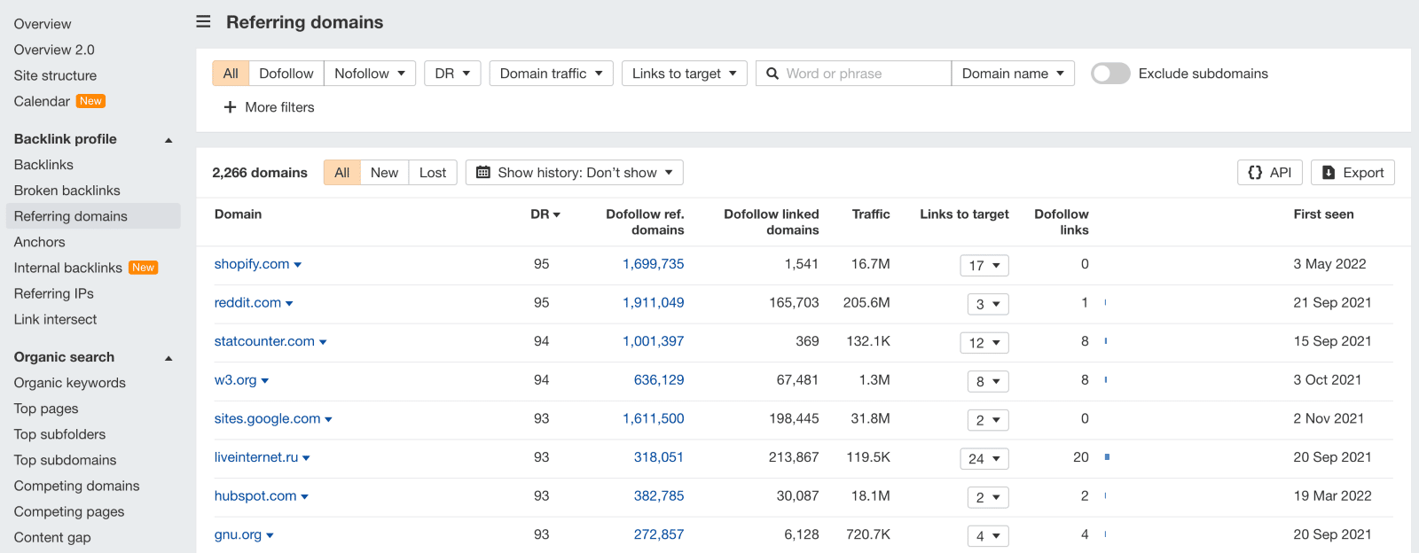The width and height of the screenshot is (1419, 553).
Task: Collapse the Organic search section arrow
Action: pyautogui.click(x=169, y=358)
